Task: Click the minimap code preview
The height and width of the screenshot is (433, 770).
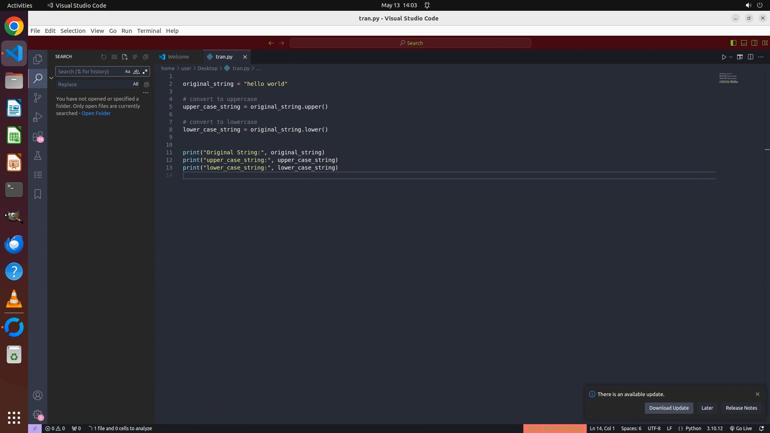Action: 728,78
